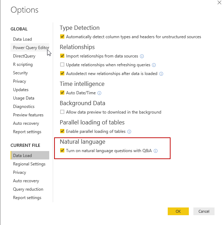The width and height of the screenshot is (224, 225).
Task: Click info icon next to Autodetect new relationships
Action: point(161,74)
